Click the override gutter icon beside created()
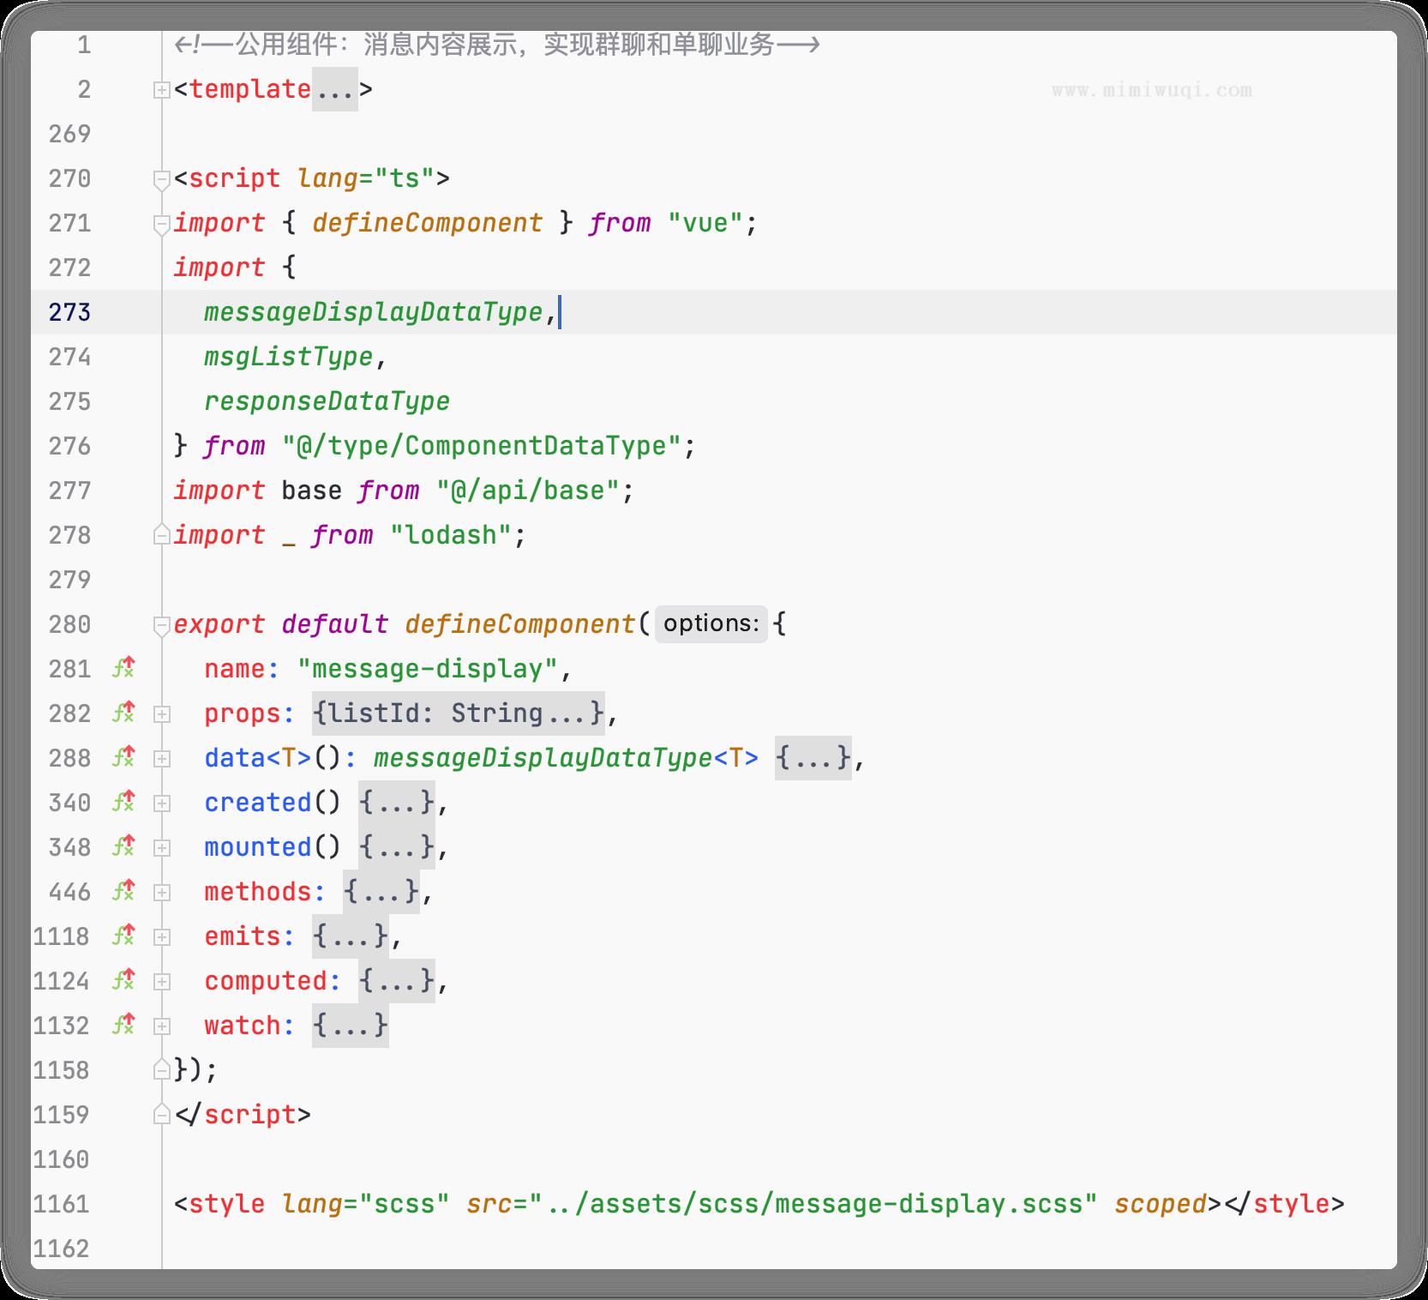Screen dimensions: 1428x1300 pos(124,802)
